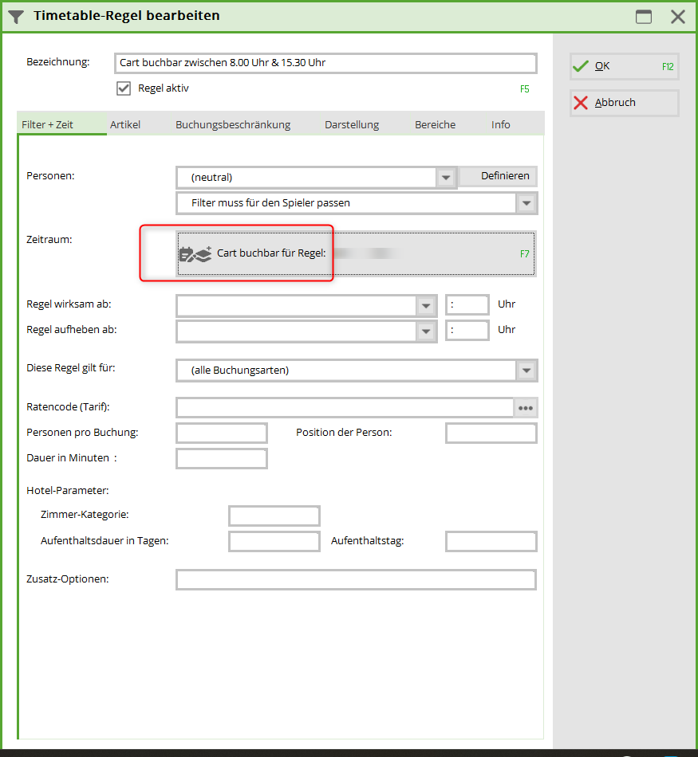Click the Definieren button
This screenshot has width=698, height=757.
pos(499,176)
